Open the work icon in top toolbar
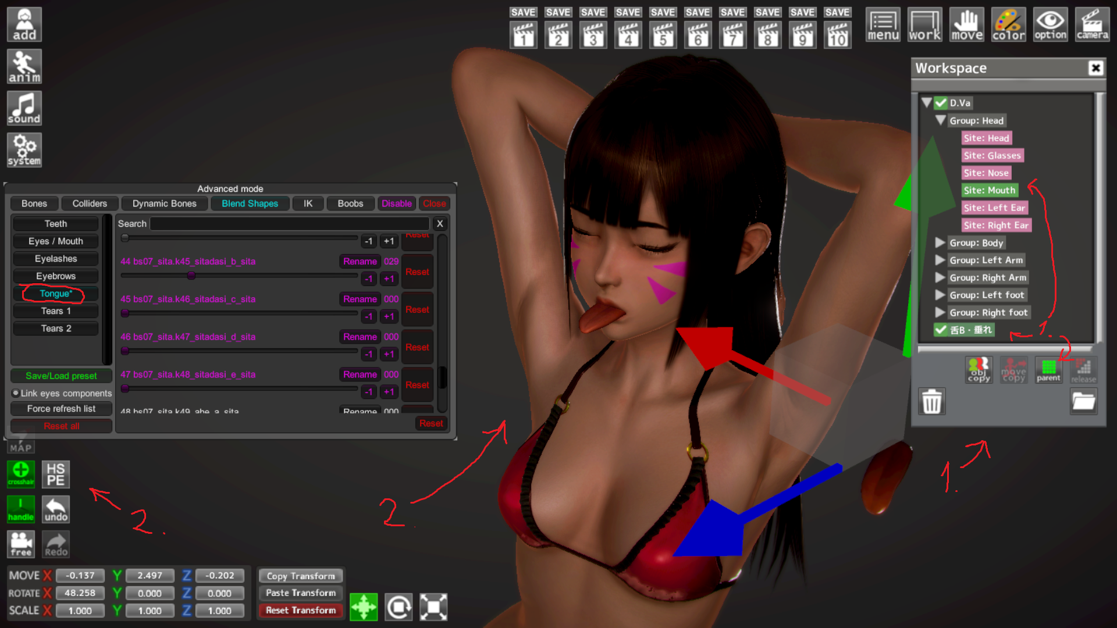The image size is (1117, 628). 925,24
